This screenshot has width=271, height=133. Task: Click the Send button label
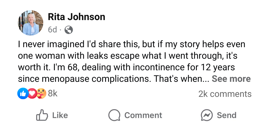click(x=226, y=115)
